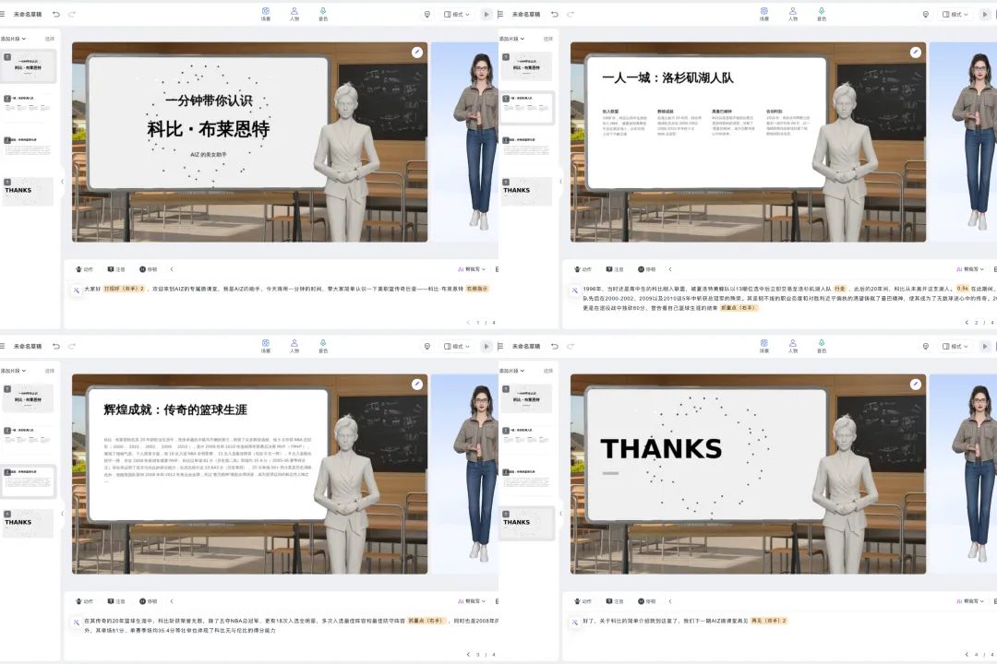Open 音色 voice settings in page 3/4 window
The height and width of the screenshot is (664, 997).
coord(323,347)
